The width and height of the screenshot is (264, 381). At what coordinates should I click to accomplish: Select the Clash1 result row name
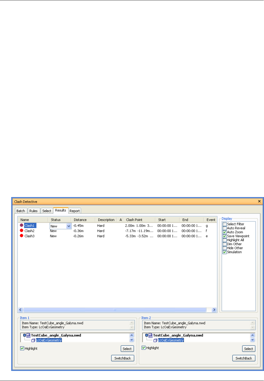coord(30,226)
